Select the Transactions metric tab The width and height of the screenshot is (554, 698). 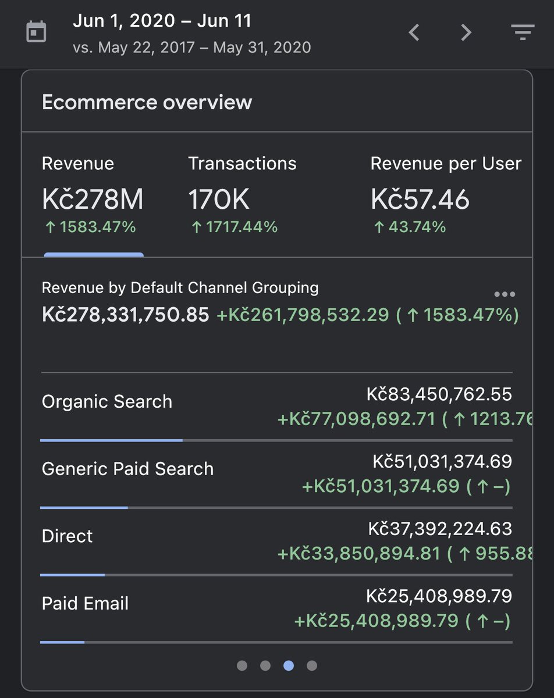click(x=242, y=195)
